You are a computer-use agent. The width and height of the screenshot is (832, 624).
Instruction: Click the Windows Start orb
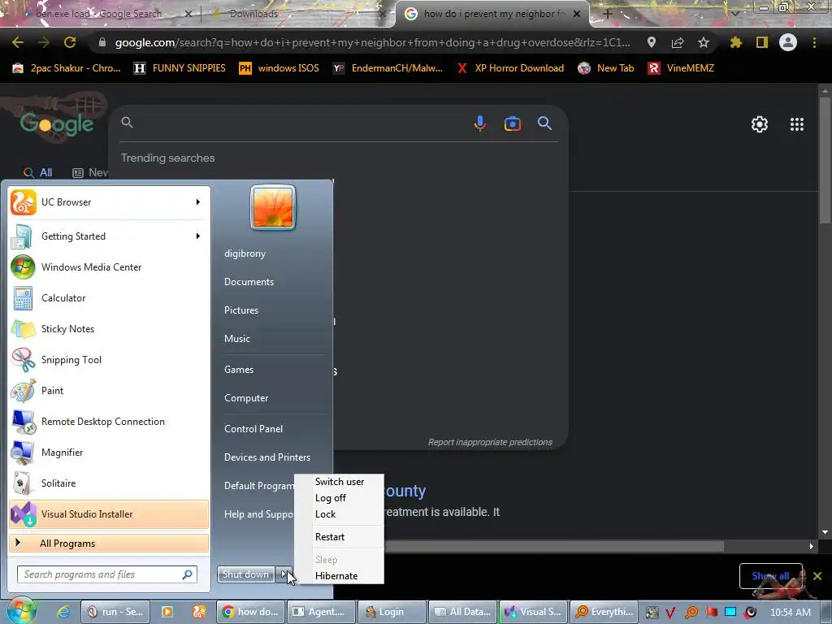point(21,610)
